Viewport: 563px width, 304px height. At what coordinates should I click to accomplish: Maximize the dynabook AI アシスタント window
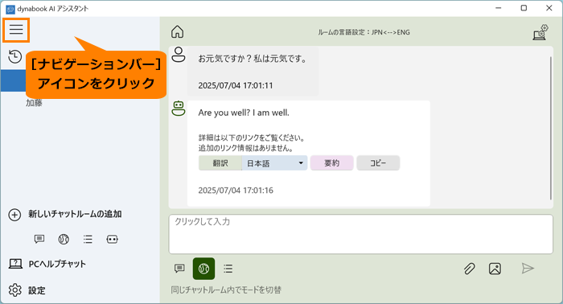(524, 8)
